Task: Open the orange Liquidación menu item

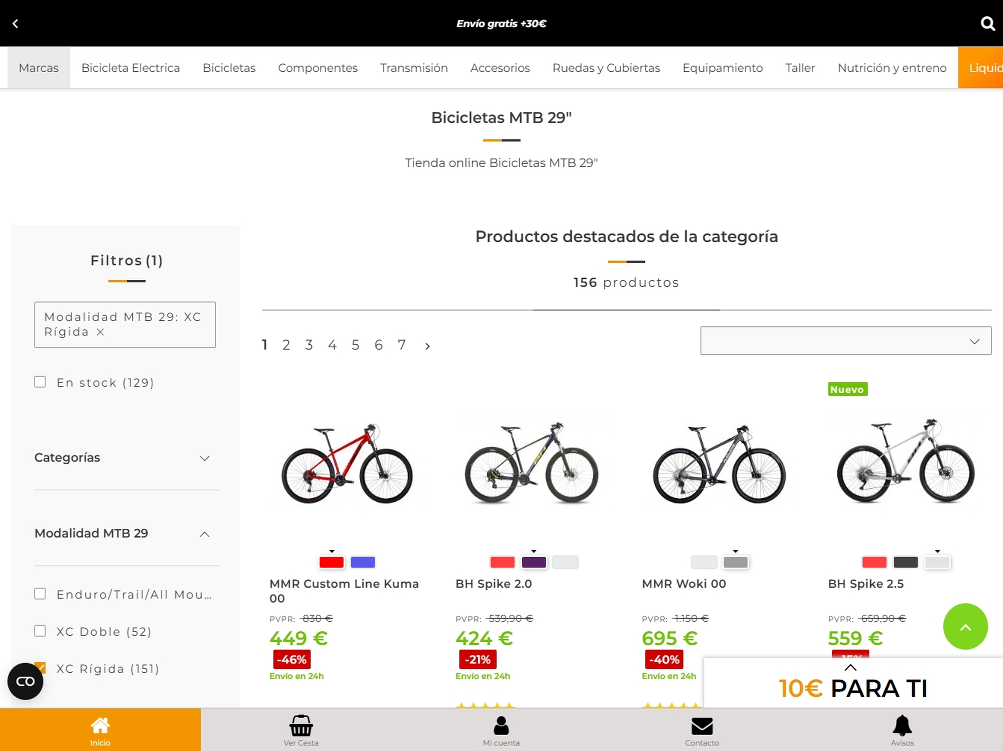Action: coord(981,67)
